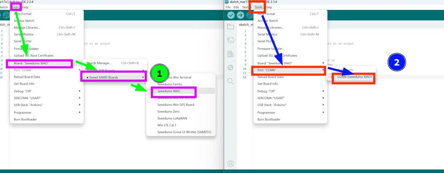Select Seeeduino XIAO board in list

[x=181, y=91]
